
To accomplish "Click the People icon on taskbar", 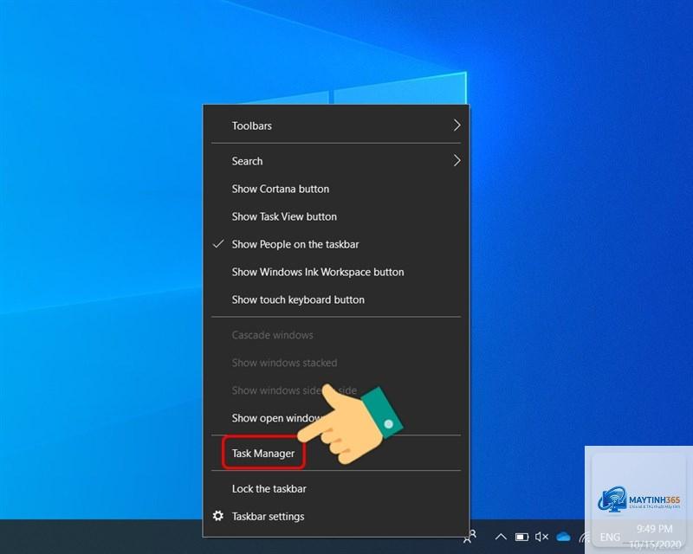I will (x=470, y=537).
